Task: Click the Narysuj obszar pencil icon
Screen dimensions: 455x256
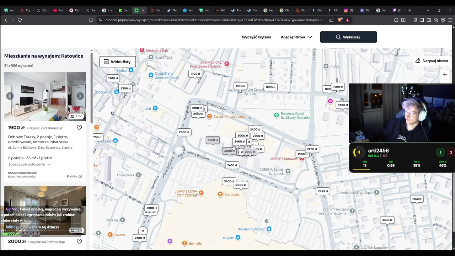Action: [x=418, y=61]
